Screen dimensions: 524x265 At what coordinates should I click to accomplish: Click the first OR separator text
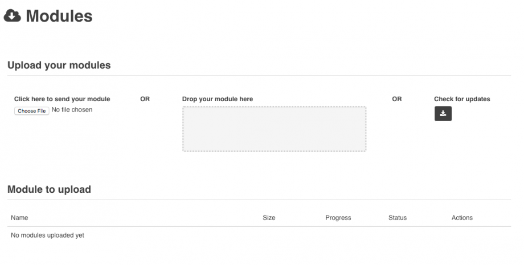(x=145, y=99)
